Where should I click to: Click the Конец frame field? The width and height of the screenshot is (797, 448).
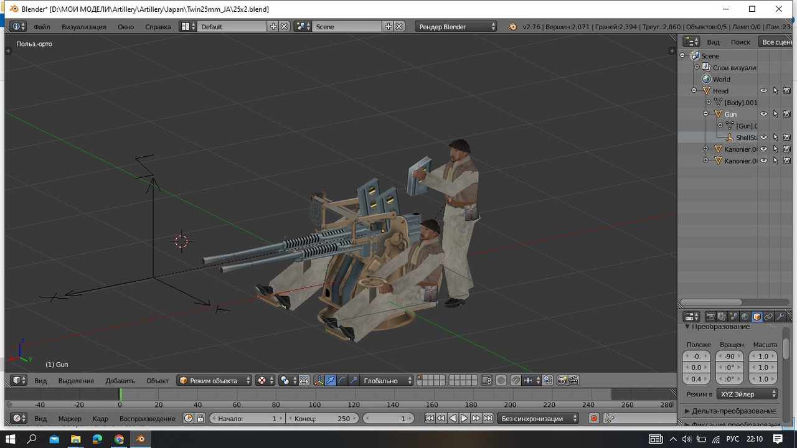[x=321, y=419]
